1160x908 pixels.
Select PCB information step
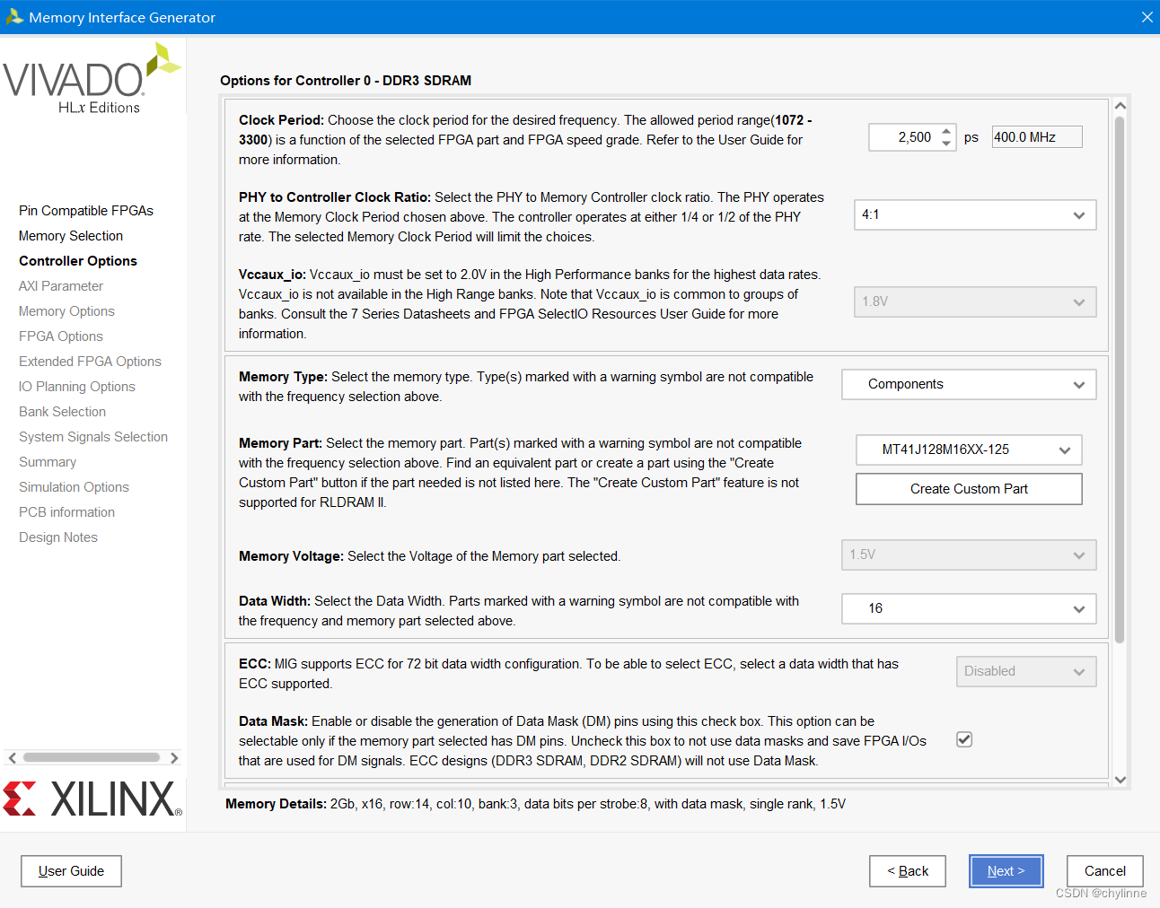point(66,512)
